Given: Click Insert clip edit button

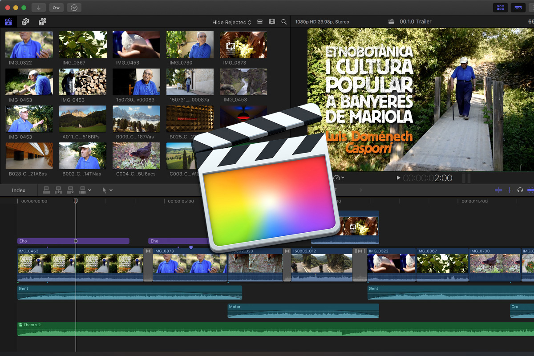Looking at the screenshot, I should [x=58, y=190].
